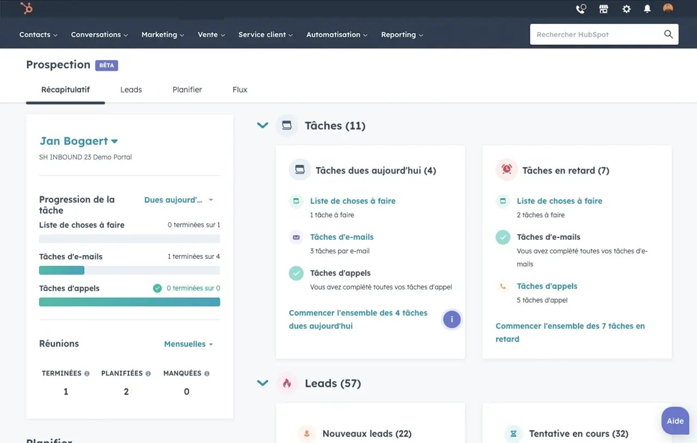
Task: Open the Automatisation menu
Action: click(x=337, y=34)
